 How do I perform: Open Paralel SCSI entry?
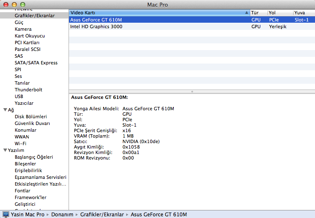[x=27, y=49]
